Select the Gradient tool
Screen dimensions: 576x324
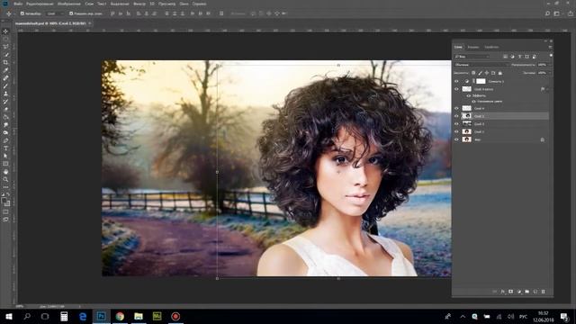tap(5, 117)
